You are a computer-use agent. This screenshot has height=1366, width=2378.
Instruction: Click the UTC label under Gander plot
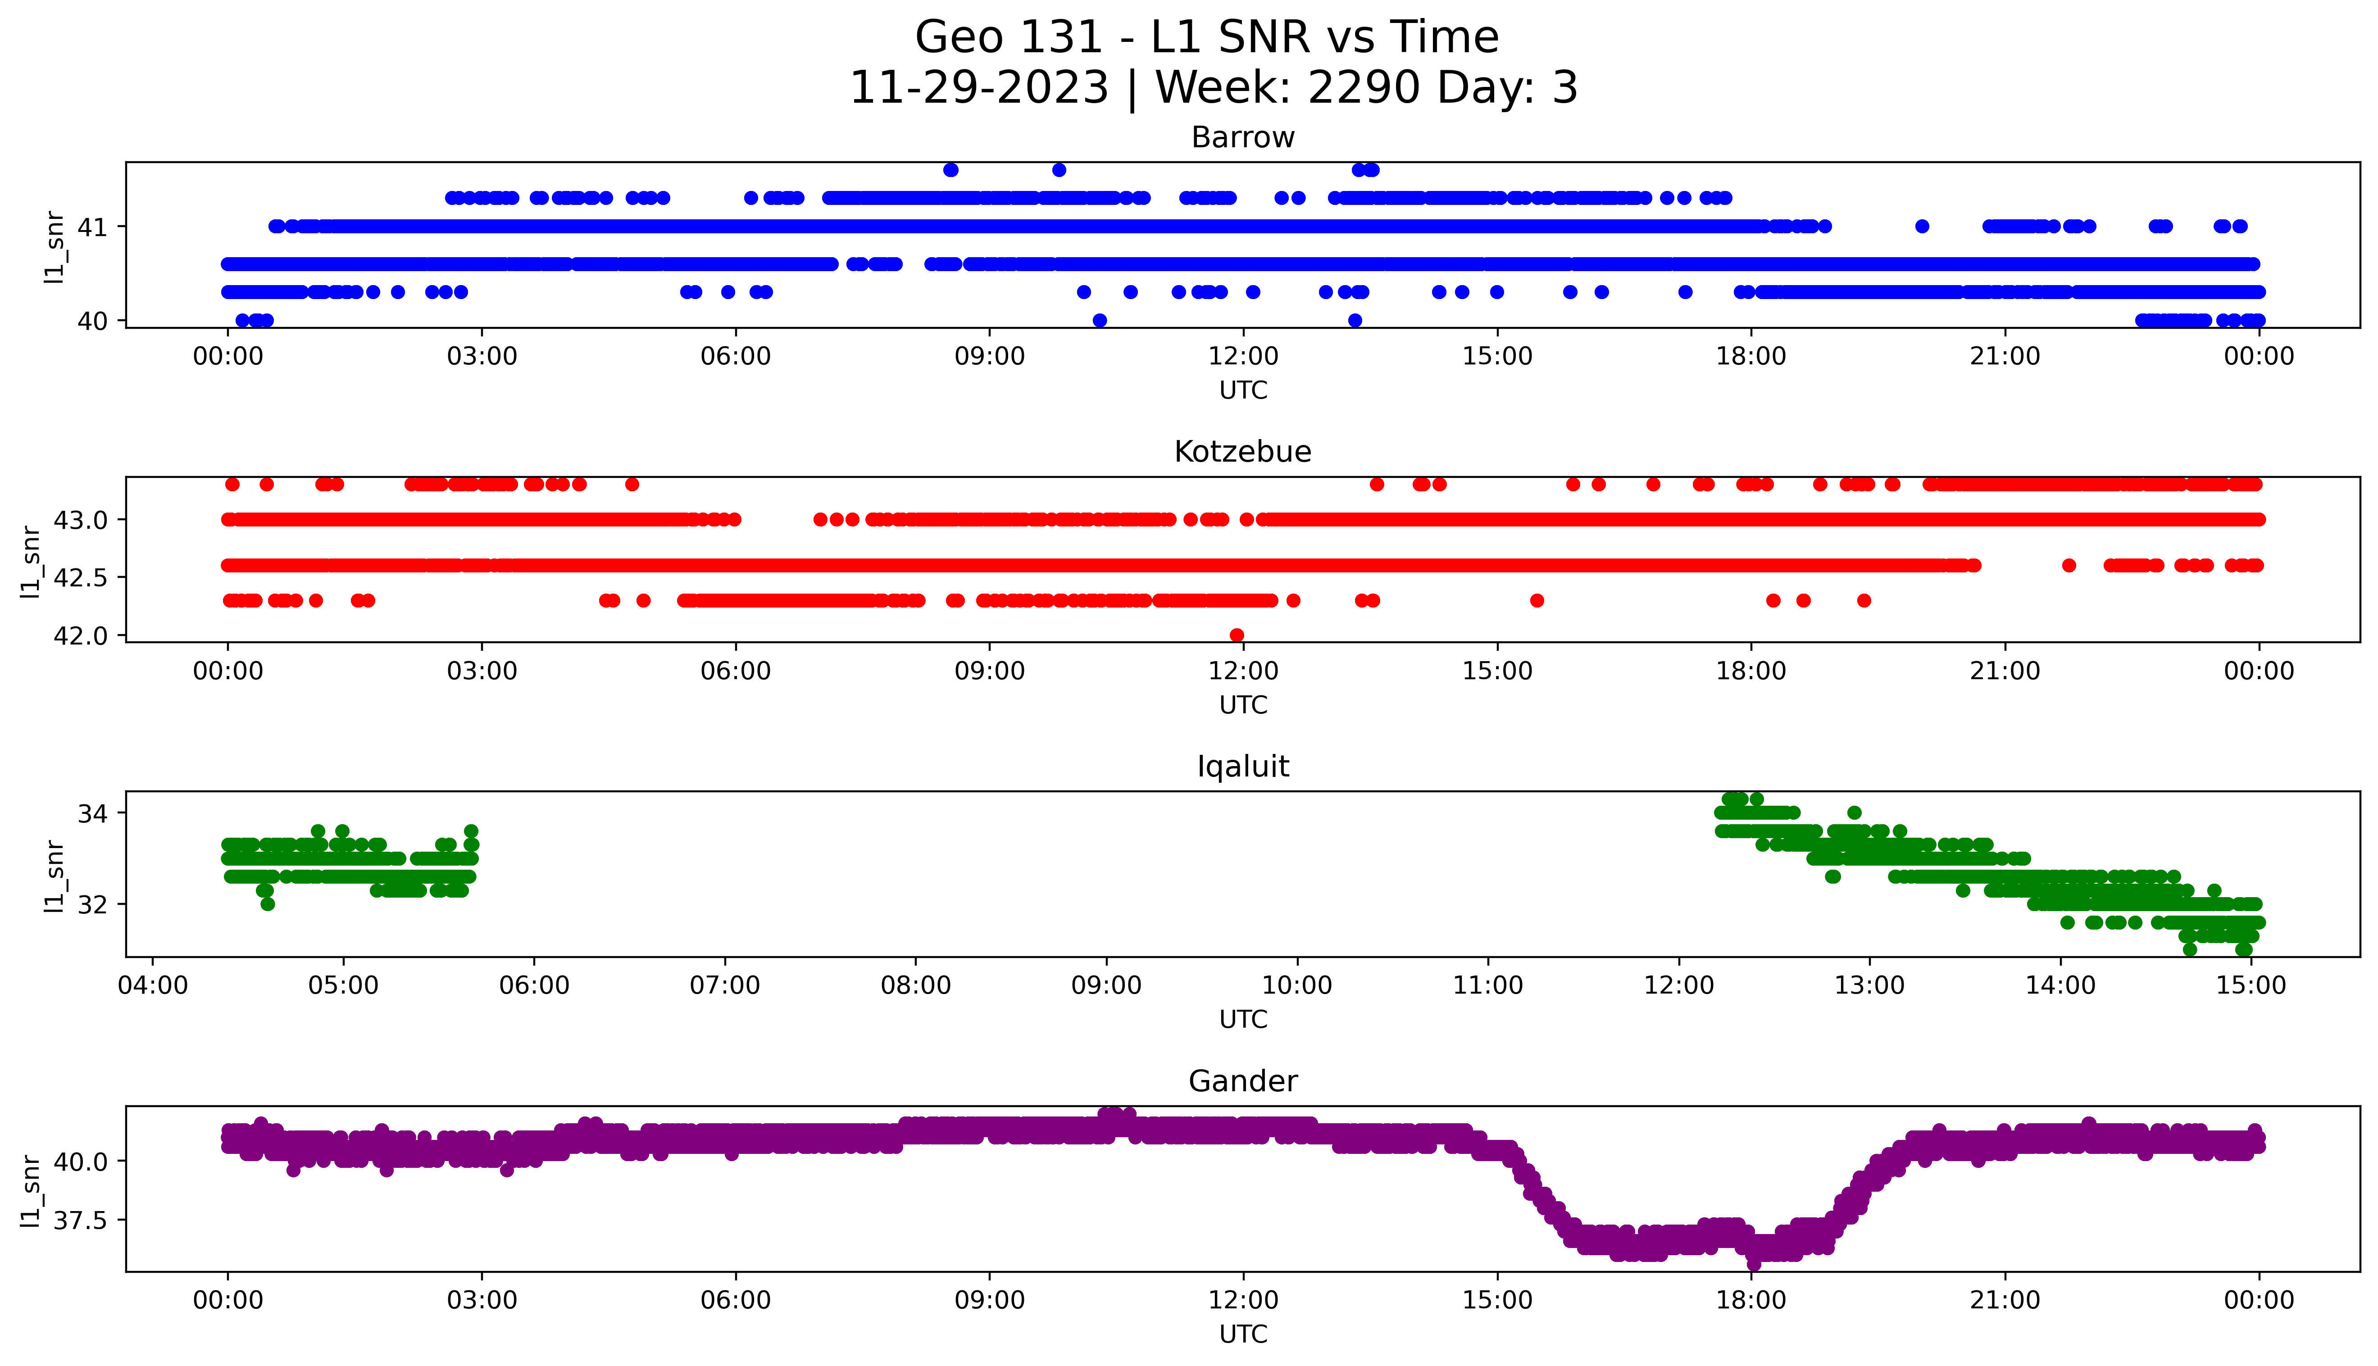1243,1333
